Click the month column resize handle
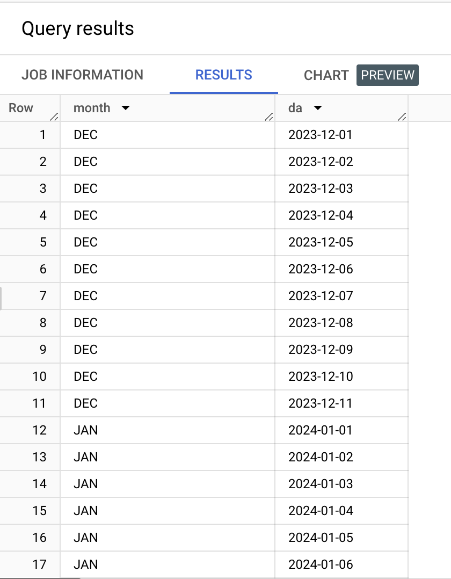This screenshot has width=451, height=579. 269,117
